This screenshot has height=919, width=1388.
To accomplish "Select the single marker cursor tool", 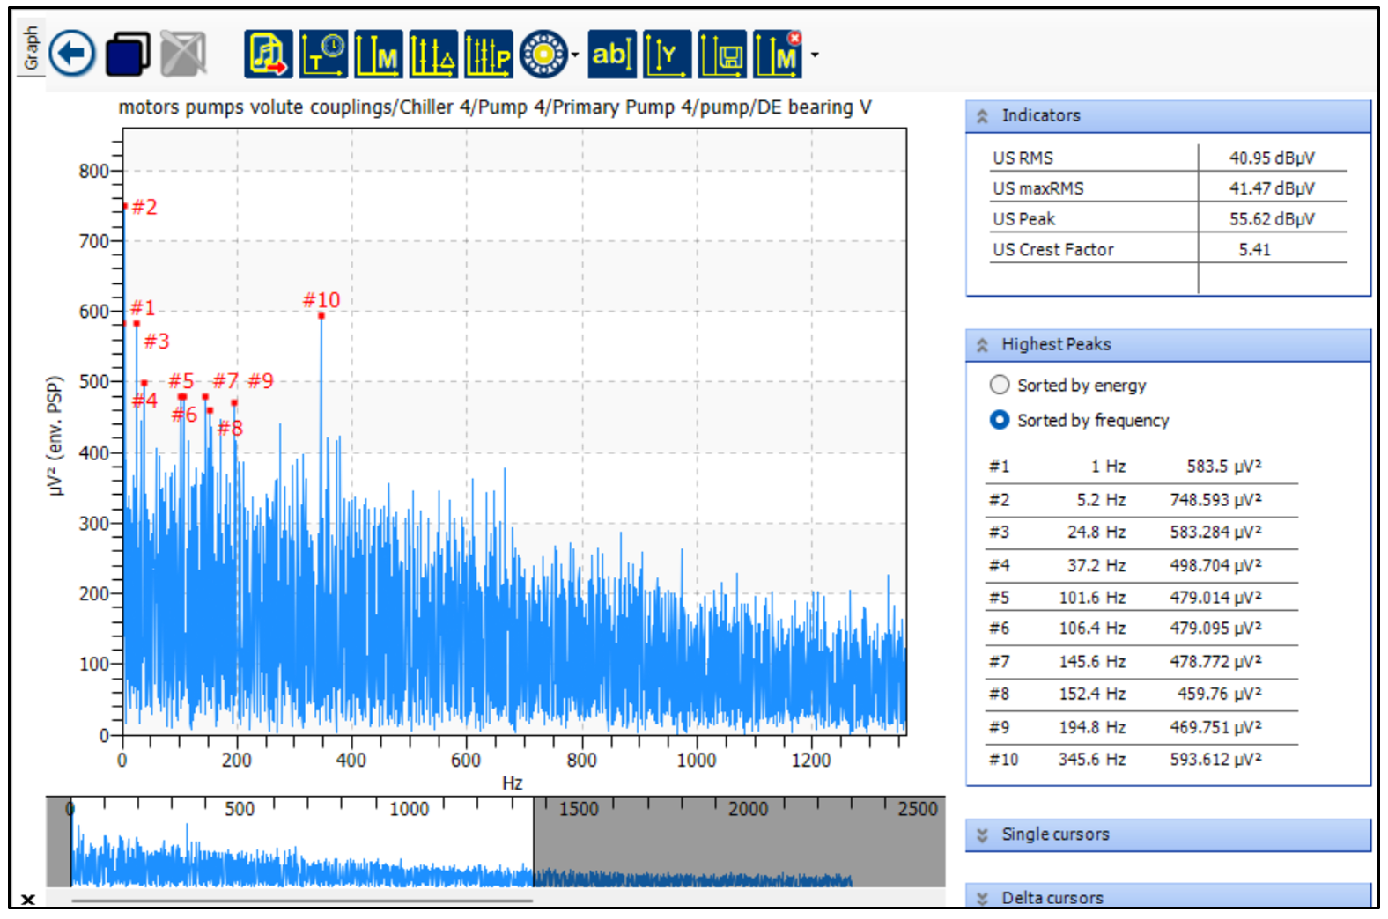I will pos(378,55).
